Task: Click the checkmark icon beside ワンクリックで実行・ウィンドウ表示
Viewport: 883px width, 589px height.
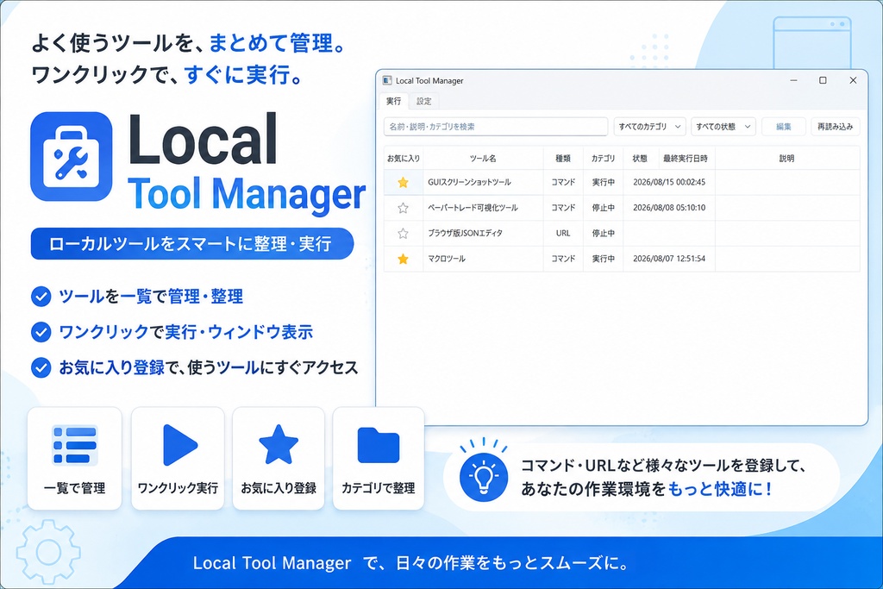Action: tap(41, 332)
